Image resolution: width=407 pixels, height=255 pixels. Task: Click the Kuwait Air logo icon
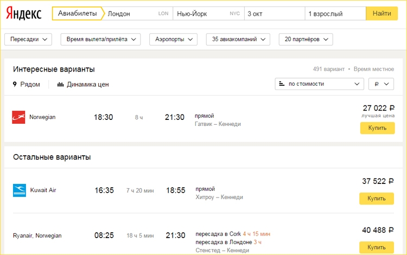[20, 190]
